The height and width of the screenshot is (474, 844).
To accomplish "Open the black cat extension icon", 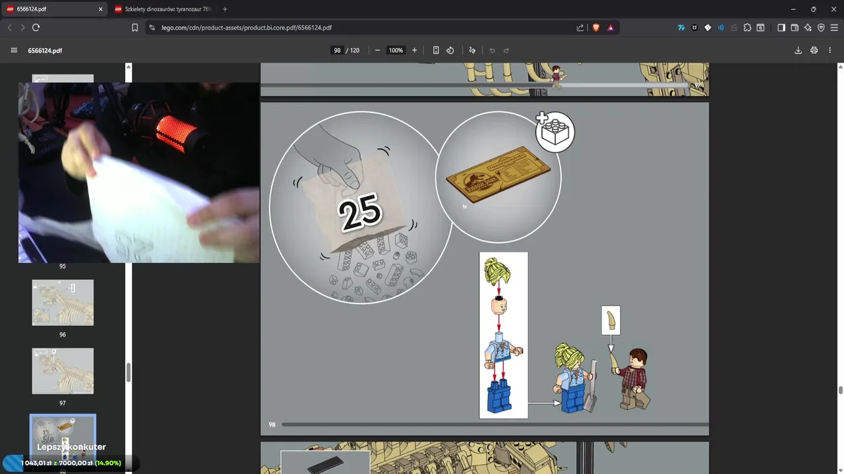I will [x=694, y=28].
